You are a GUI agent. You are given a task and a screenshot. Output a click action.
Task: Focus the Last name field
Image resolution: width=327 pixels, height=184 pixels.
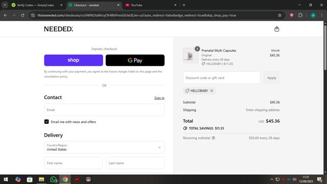(x=135, y=163)
